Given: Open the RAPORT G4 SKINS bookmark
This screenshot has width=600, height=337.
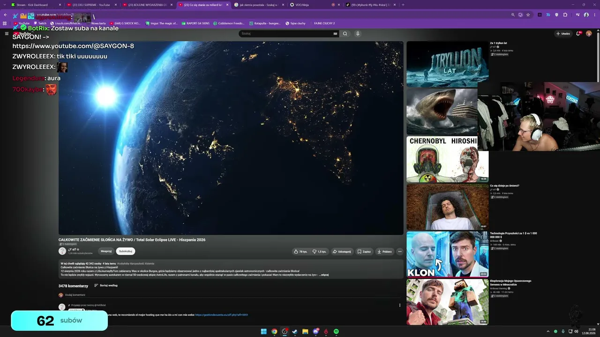Looking at the screenshot, I should coord(195,23).
